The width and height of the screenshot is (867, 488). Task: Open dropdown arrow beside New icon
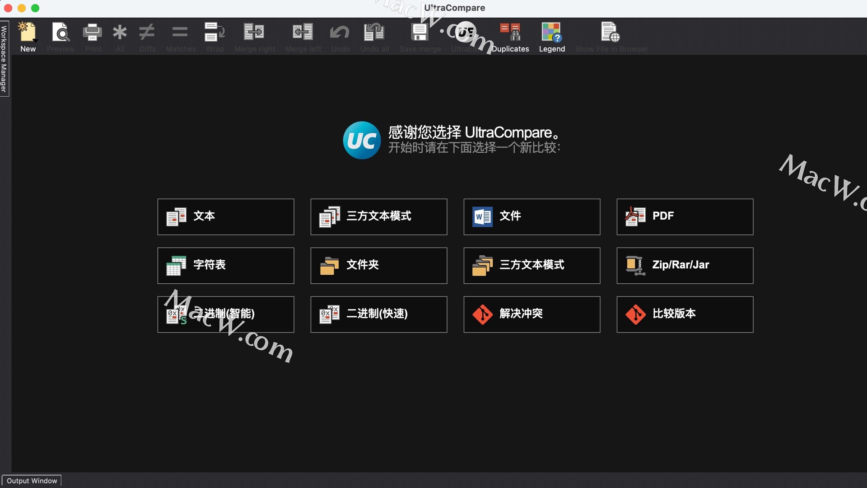click(x=35, y=41)
